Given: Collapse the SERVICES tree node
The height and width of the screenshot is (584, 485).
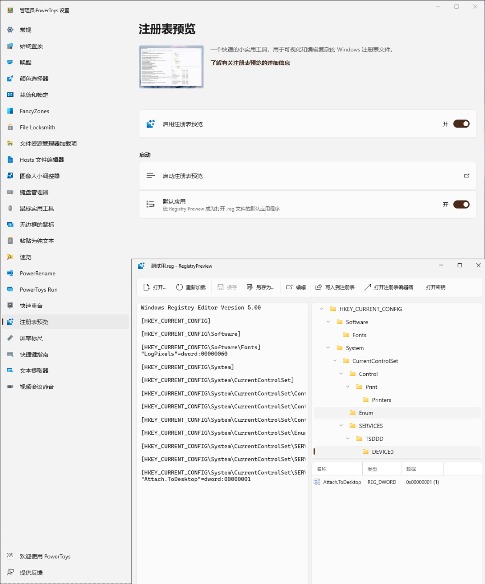Looking at the screenshot, I should 341,426.
